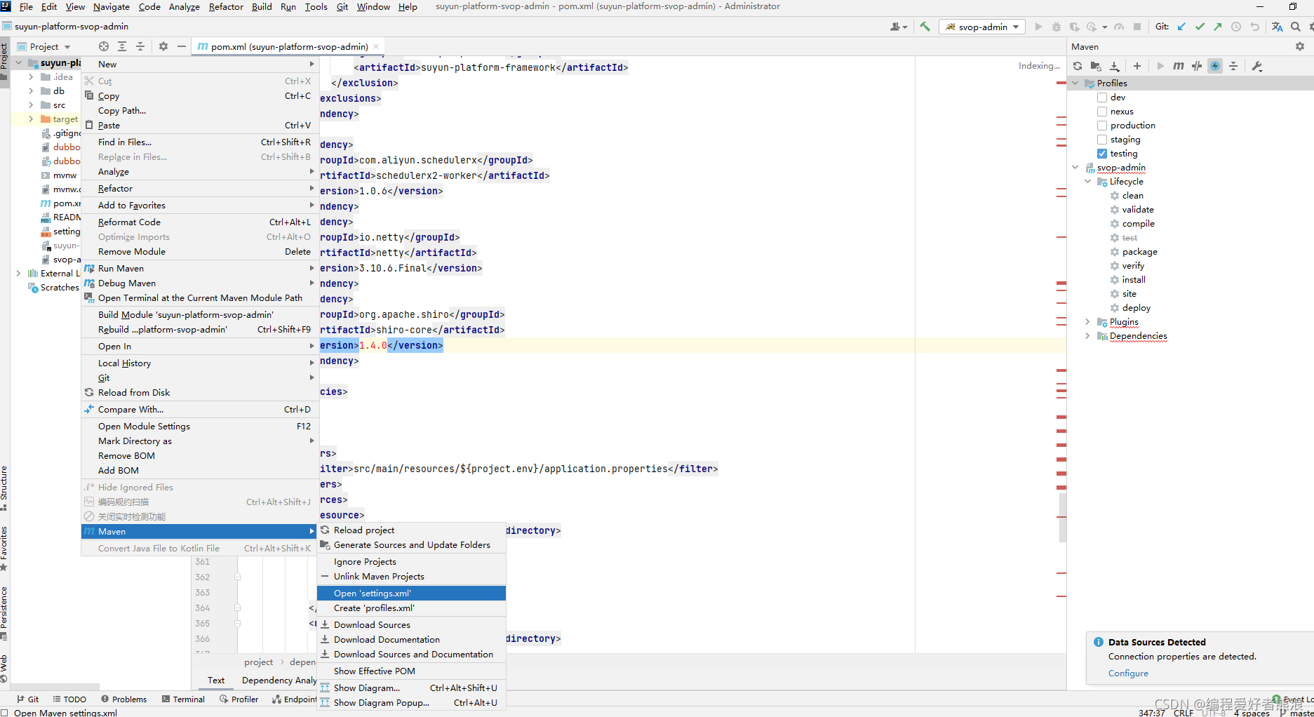1314x717 pixels.
Task: Open Maven panel gear options
Action: coord(1300,46)
